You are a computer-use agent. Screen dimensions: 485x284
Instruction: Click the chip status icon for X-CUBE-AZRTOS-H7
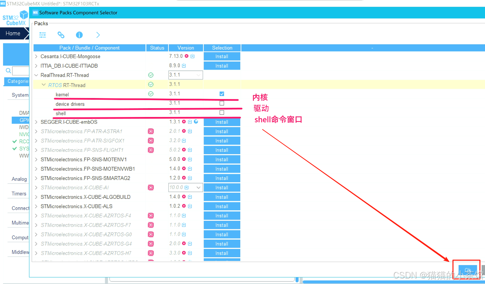(x=151, y=253)
